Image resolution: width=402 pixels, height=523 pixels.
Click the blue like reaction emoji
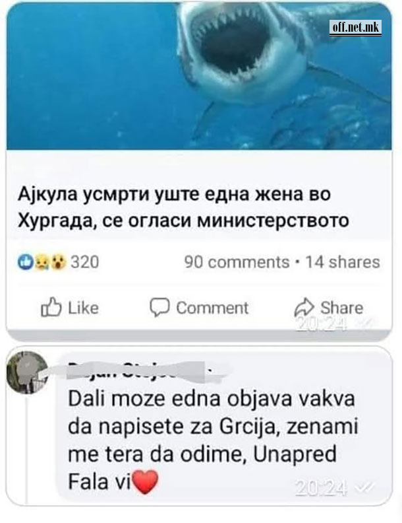click(x=26, y=262)
